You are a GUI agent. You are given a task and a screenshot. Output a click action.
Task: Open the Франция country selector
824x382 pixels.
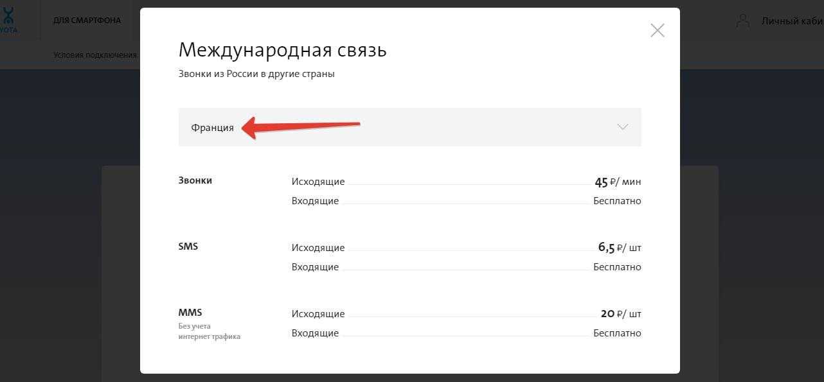click(x=212, y=128)
